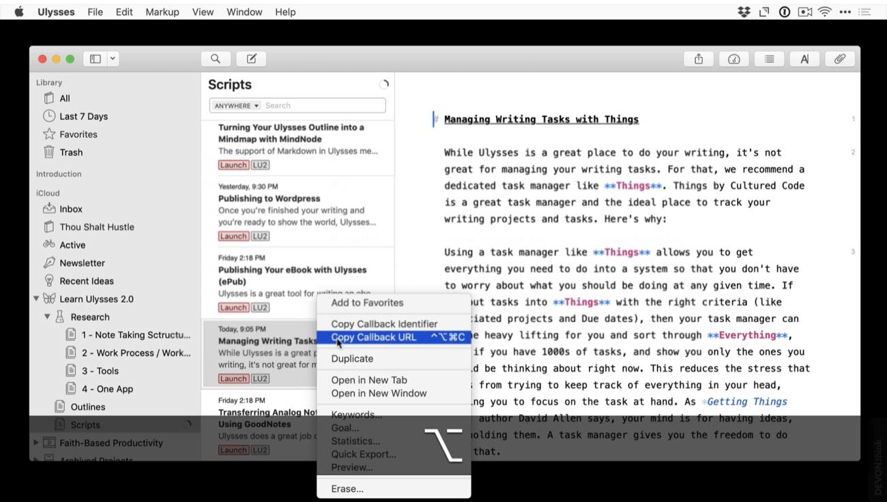Collapse the Research group disclosure triangle

(x=47, y=316)
